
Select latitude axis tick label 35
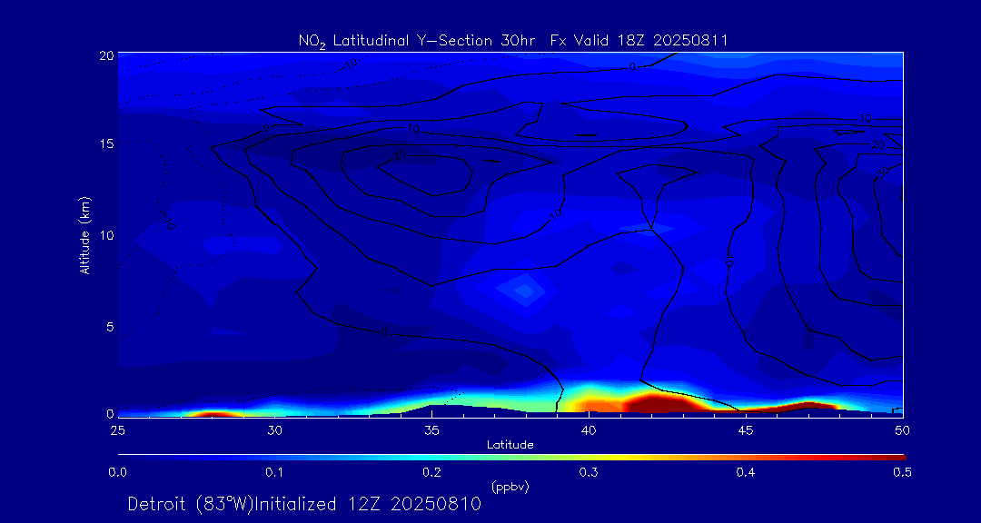(x=431, y=430)
